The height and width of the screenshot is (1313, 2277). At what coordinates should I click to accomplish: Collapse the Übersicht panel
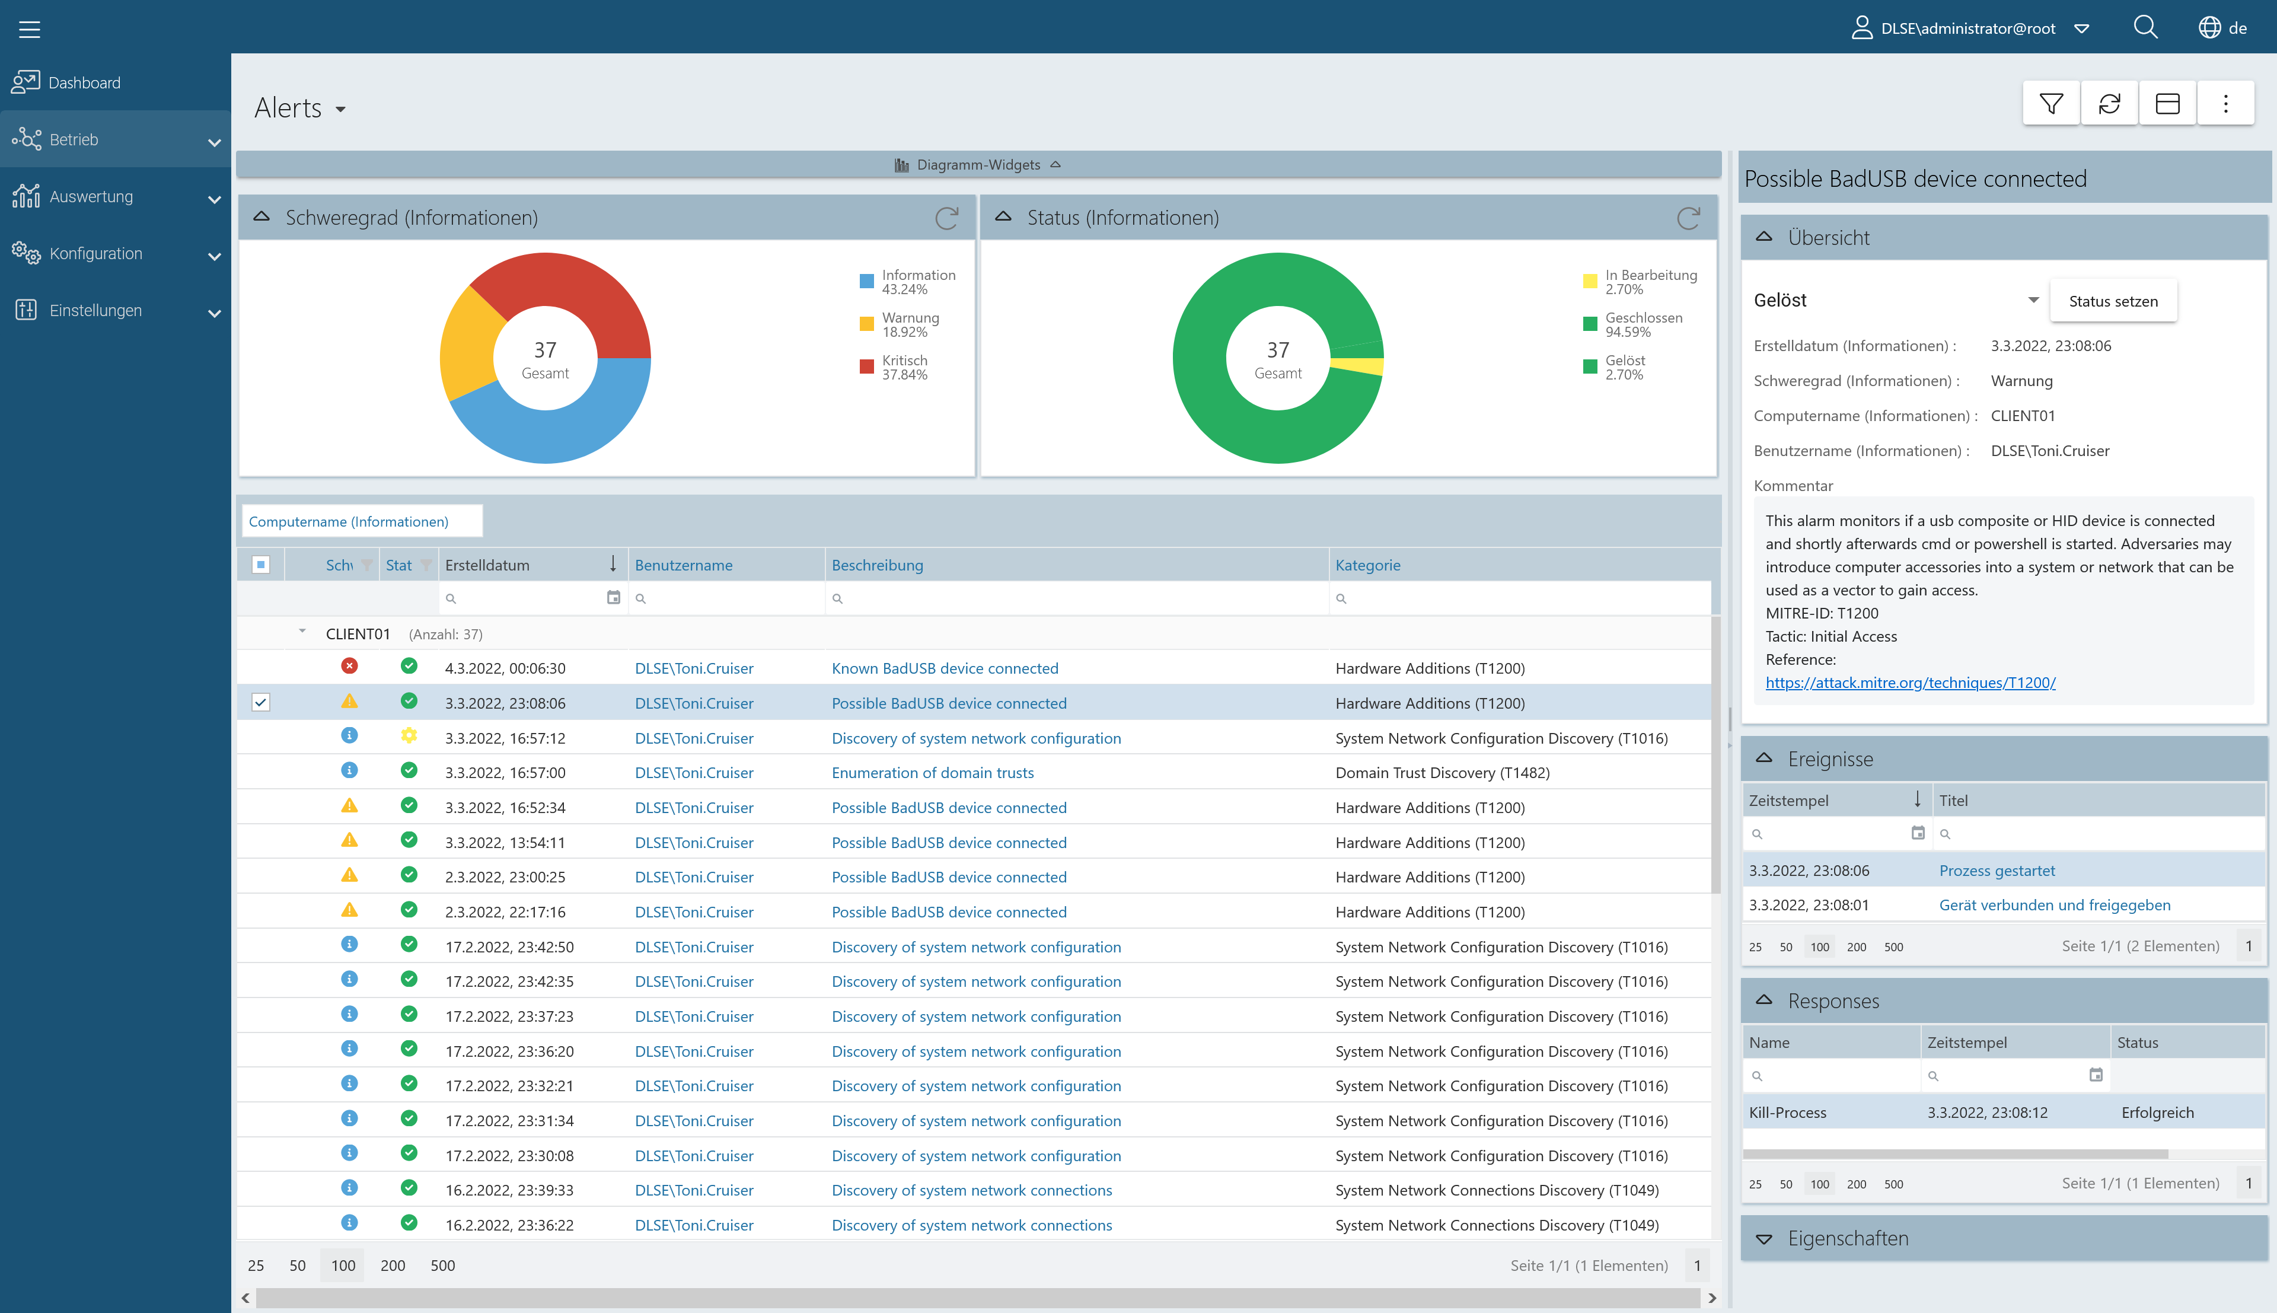tap(1764, 237)
